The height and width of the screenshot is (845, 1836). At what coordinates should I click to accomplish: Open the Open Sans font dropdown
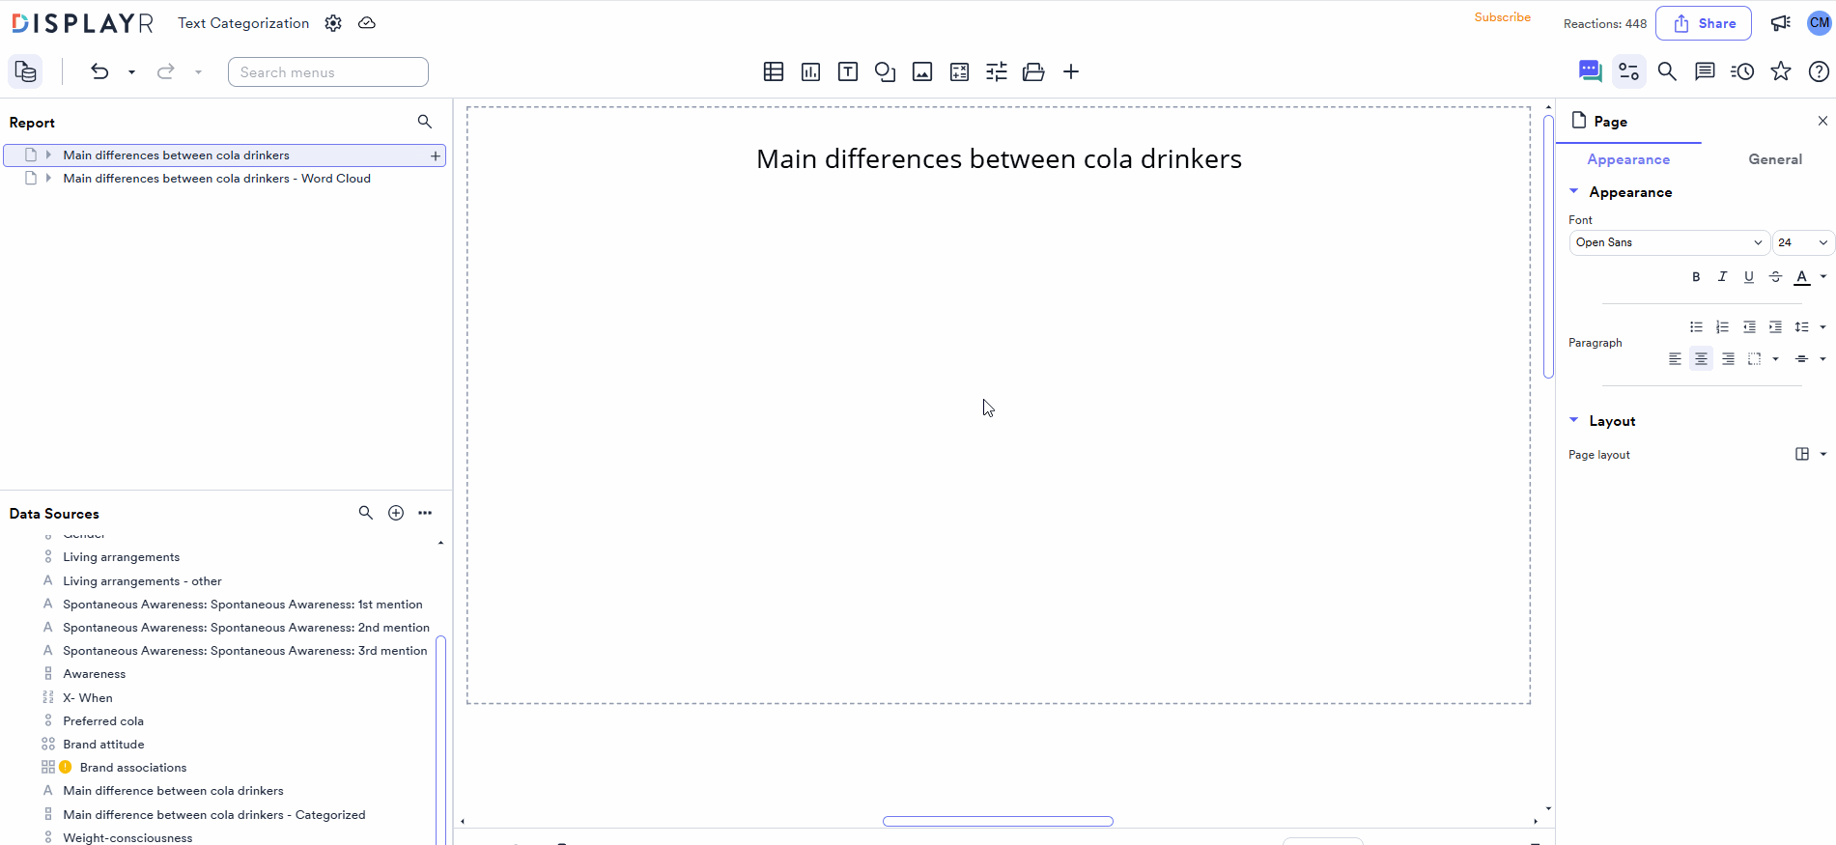click(1669, 242)
